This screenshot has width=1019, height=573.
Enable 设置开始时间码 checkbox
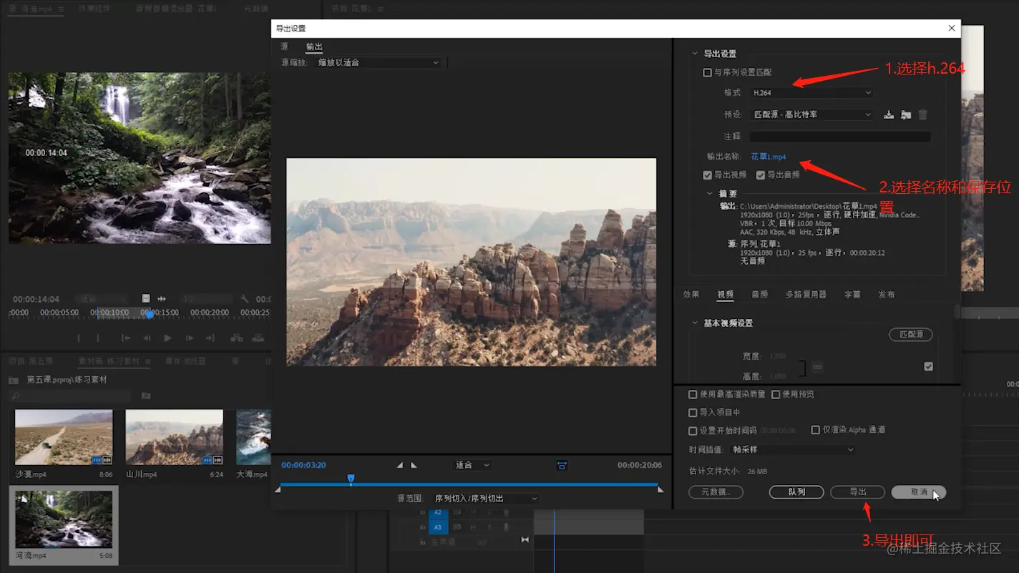[693, 431]
